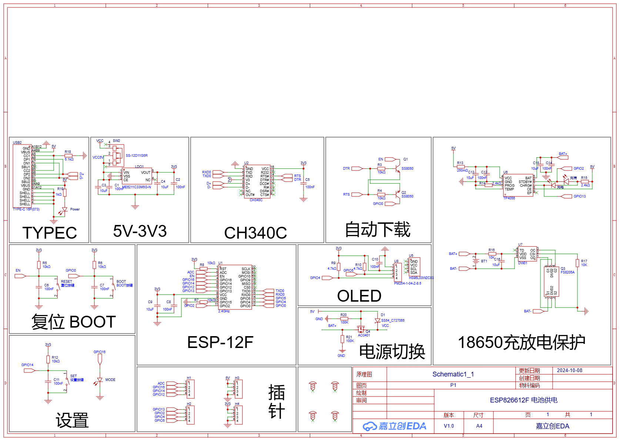The width and height of the screenshot is (620, 441).
Task: Select the Q2 transistor symbol
Action: click(398, 194)
